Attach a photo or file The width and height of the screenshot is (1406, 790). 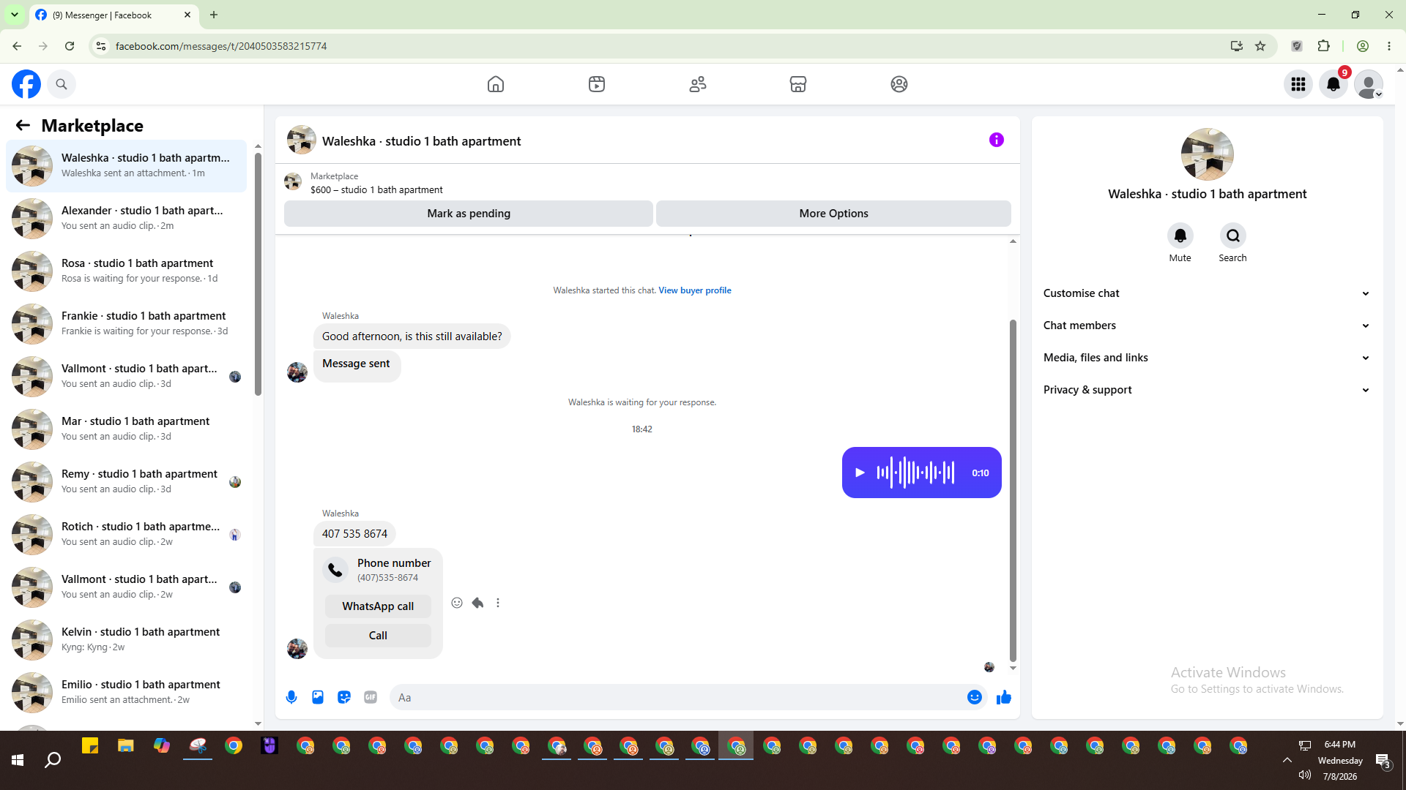(x=318, y=697)
